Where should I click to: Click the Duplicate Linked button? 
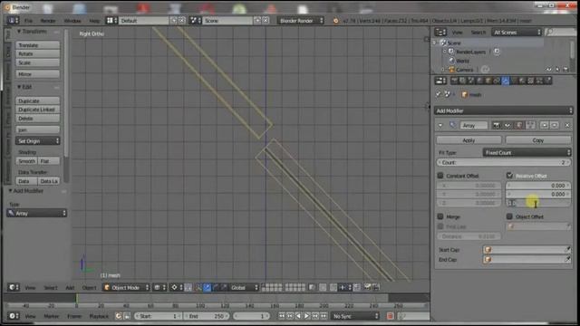37,110
